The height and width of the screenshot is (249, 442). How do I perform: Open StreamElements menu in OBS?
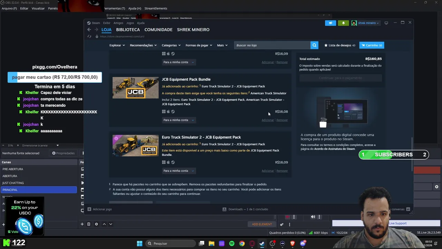click(156, 8)
